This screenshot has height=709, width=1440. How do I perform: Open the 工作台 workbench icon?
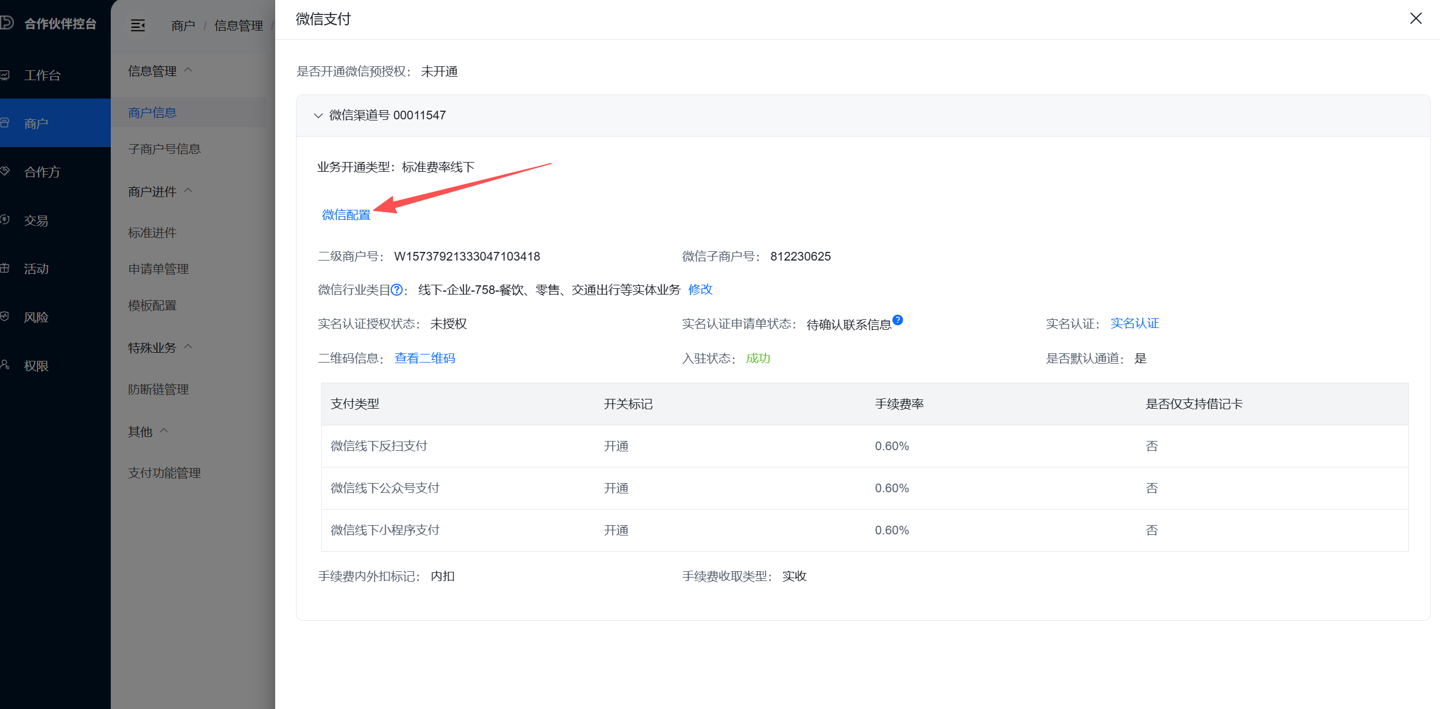pyautogui.click(x=5, y=75)
